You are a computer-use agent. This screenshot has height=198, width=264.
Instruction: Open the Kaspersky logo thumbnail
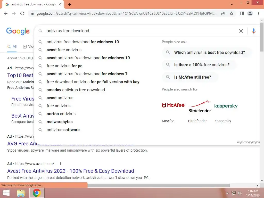tap(226, 106)
